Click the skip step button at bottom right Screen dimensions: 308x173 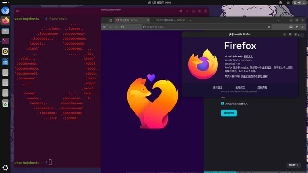coord(294,165)
